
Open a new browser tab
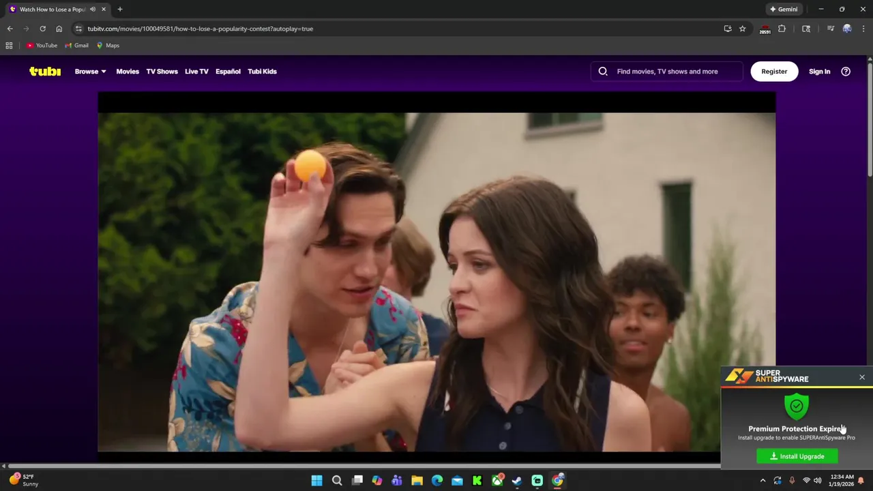click(x=120, y=10)
